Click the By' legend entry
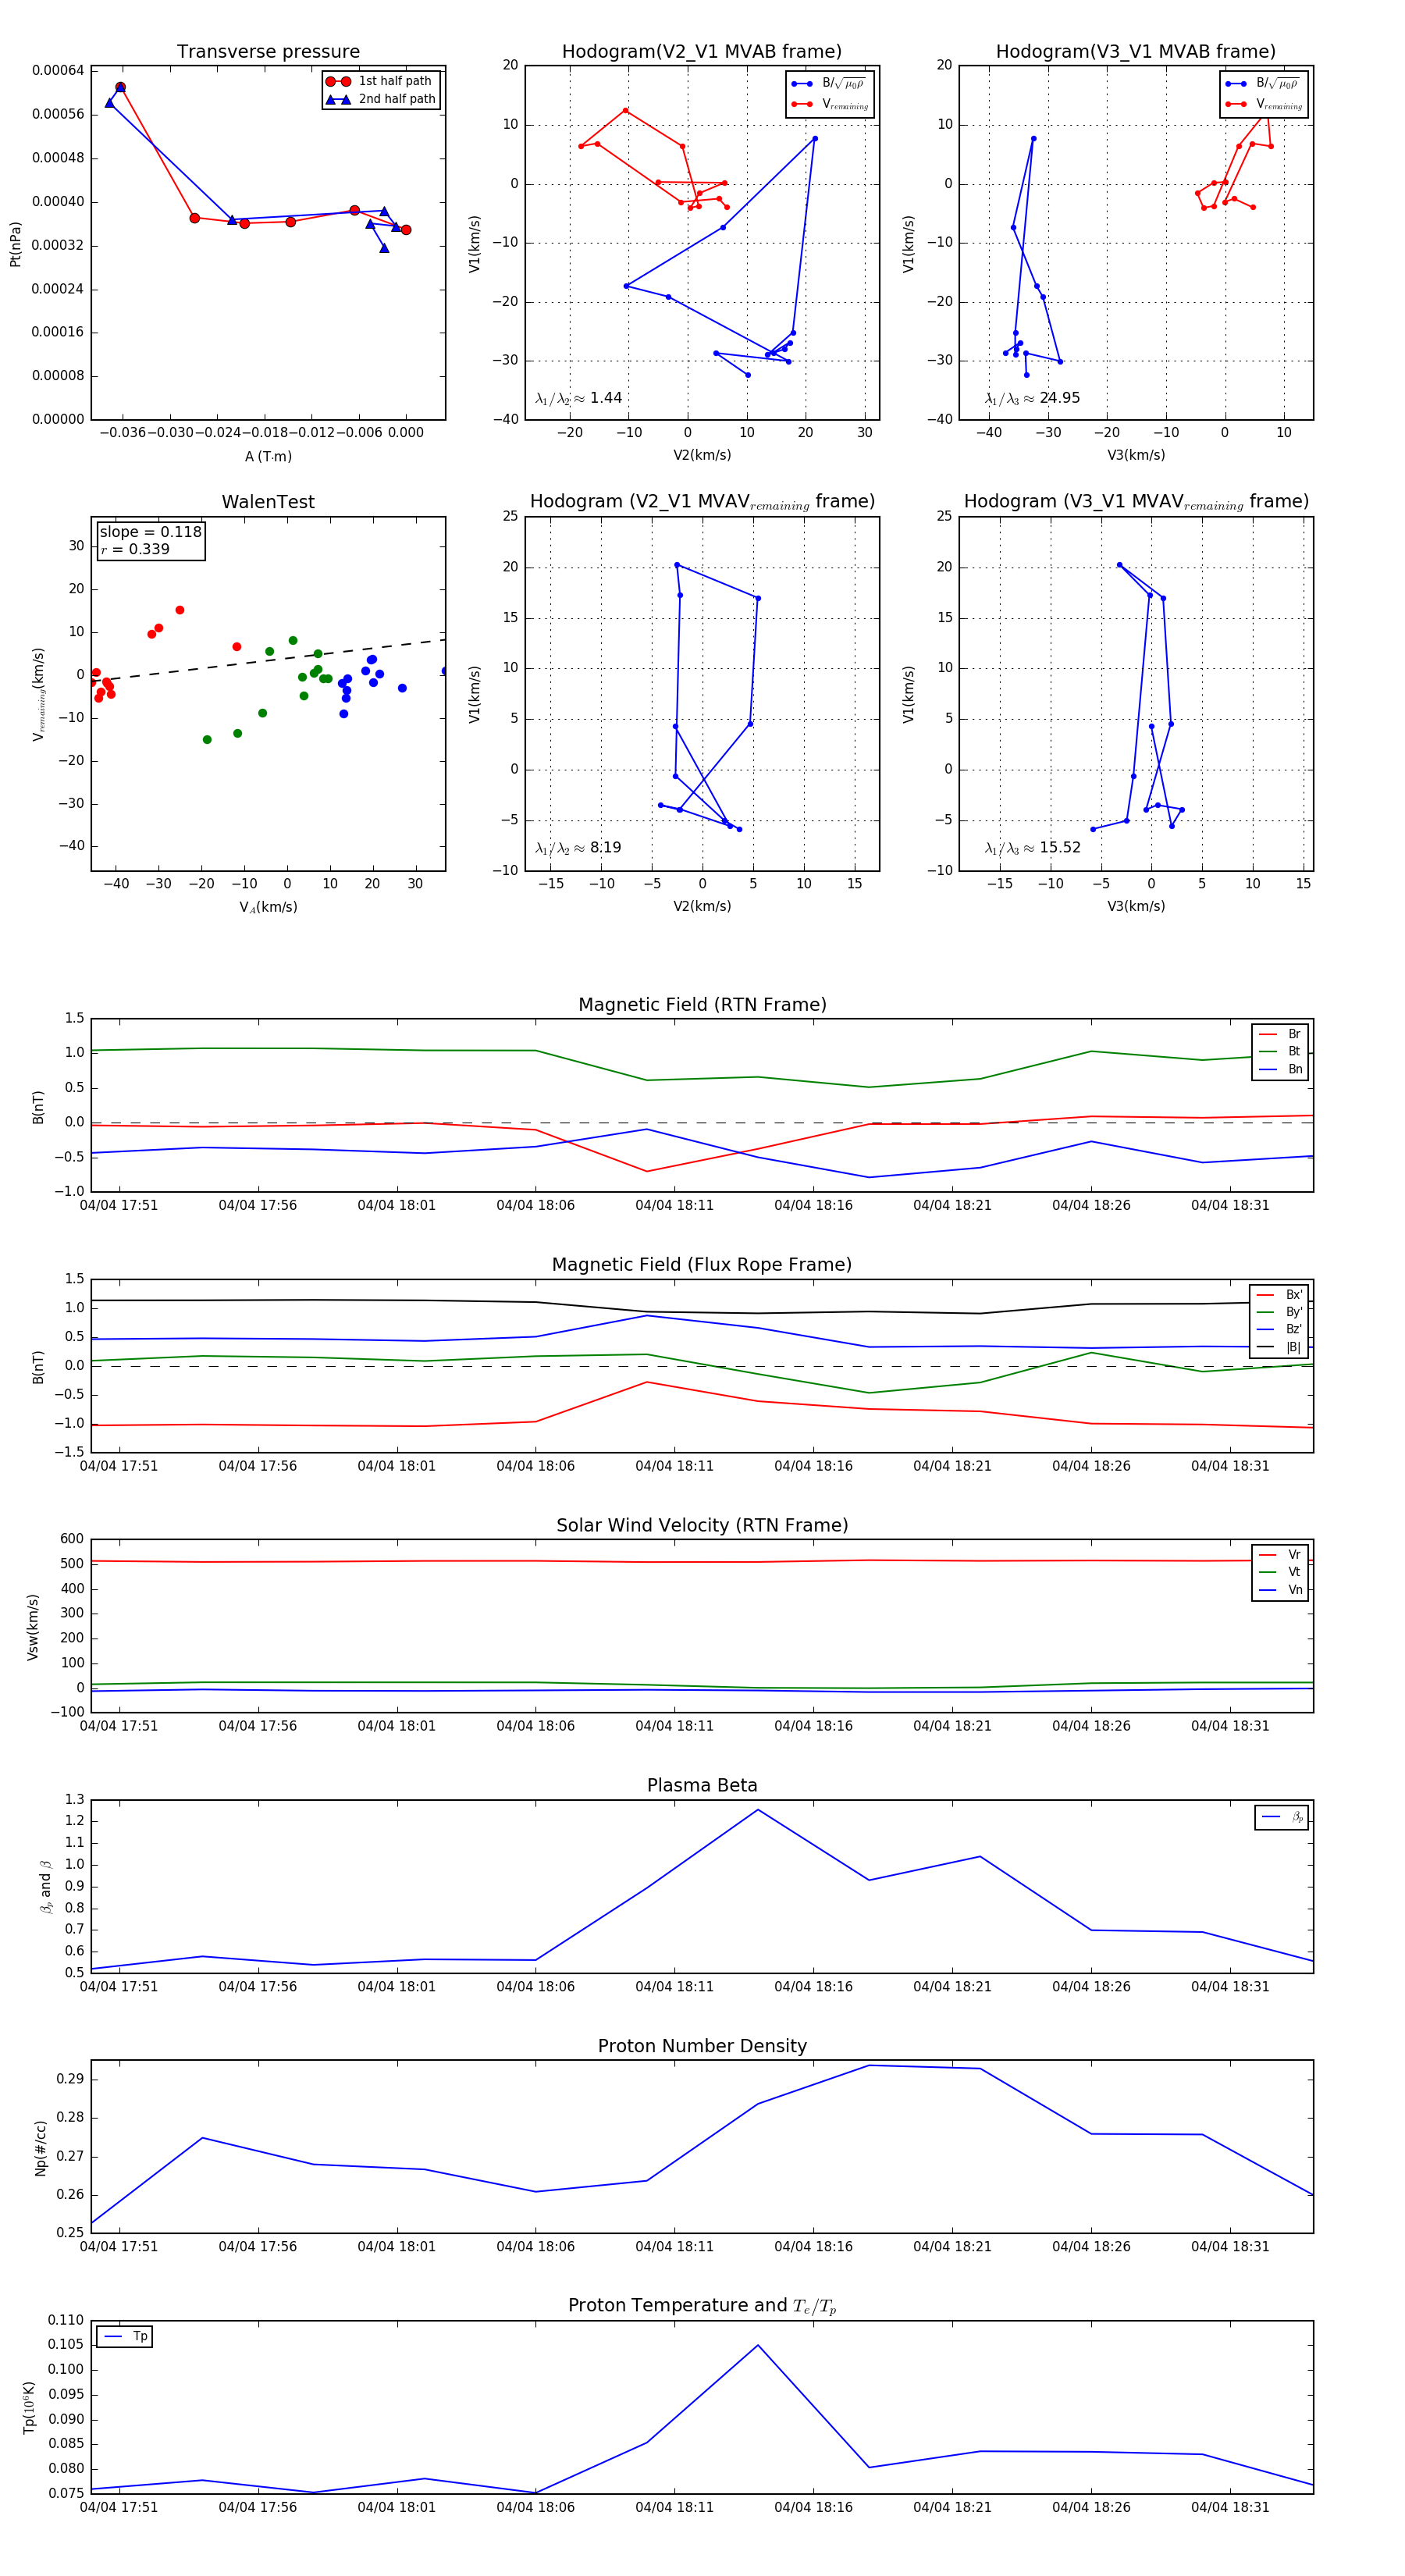1405x2576 pixels. pos(1280,1312)
